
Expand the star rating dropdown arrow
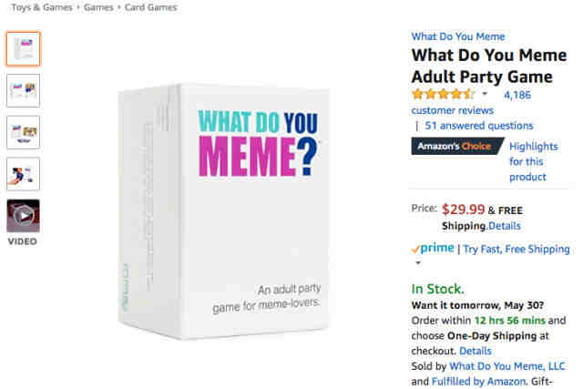tap(485, 94)
